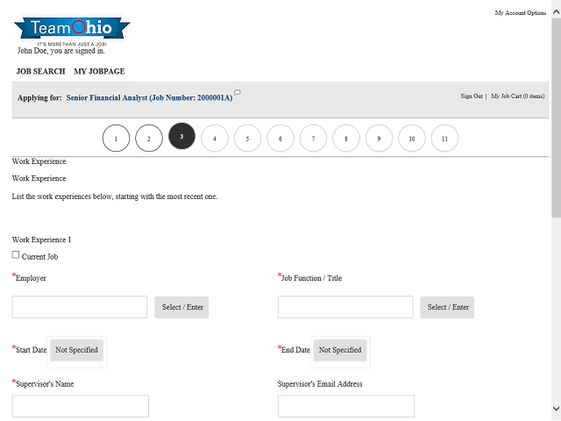Click the scrollbar up arrow
Image resolution: width=561 pixels, height=421 pixels.
pos(557,12)
